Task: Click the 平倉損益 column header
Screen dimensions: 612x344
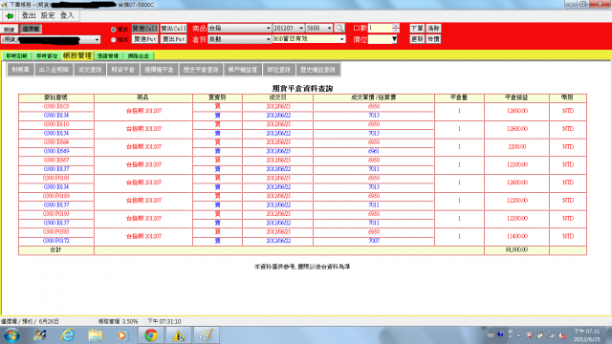Action: (x=516, y=97)
